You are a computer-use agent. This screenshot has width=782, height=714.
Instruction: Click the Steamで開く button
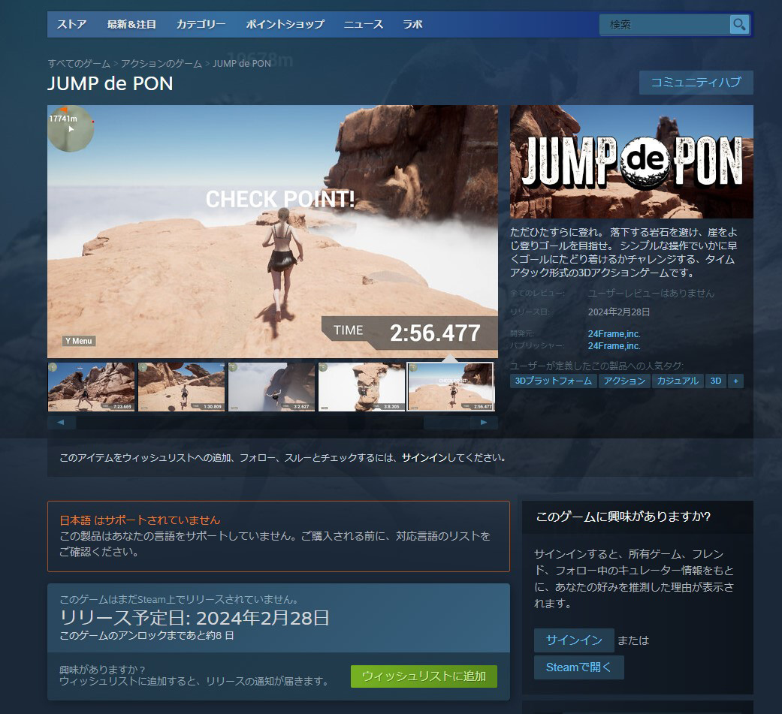pos(578,667)
